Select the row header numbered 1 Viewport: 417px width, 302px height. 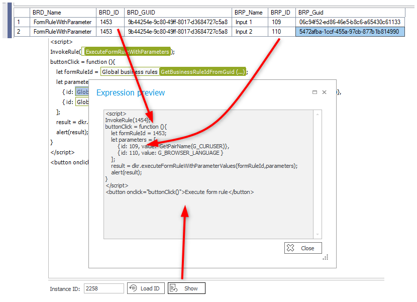click(x=22, y=22)
